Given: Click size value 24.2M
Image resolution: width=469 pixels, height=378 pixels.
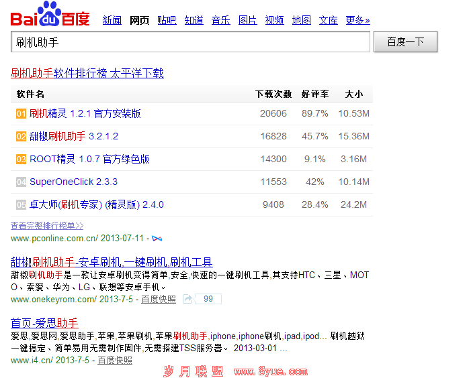Looking at the screenshot, I should coord(354,204).
